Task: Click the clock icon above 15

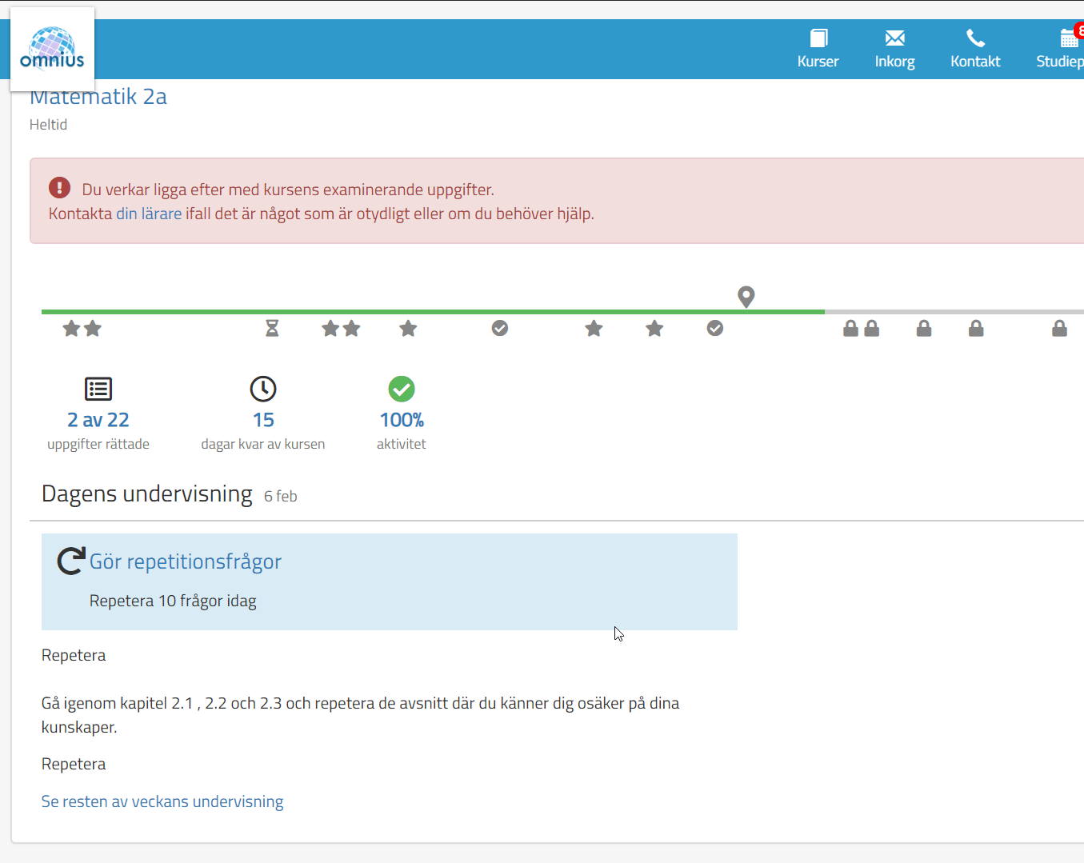Action: click(263, 390)
